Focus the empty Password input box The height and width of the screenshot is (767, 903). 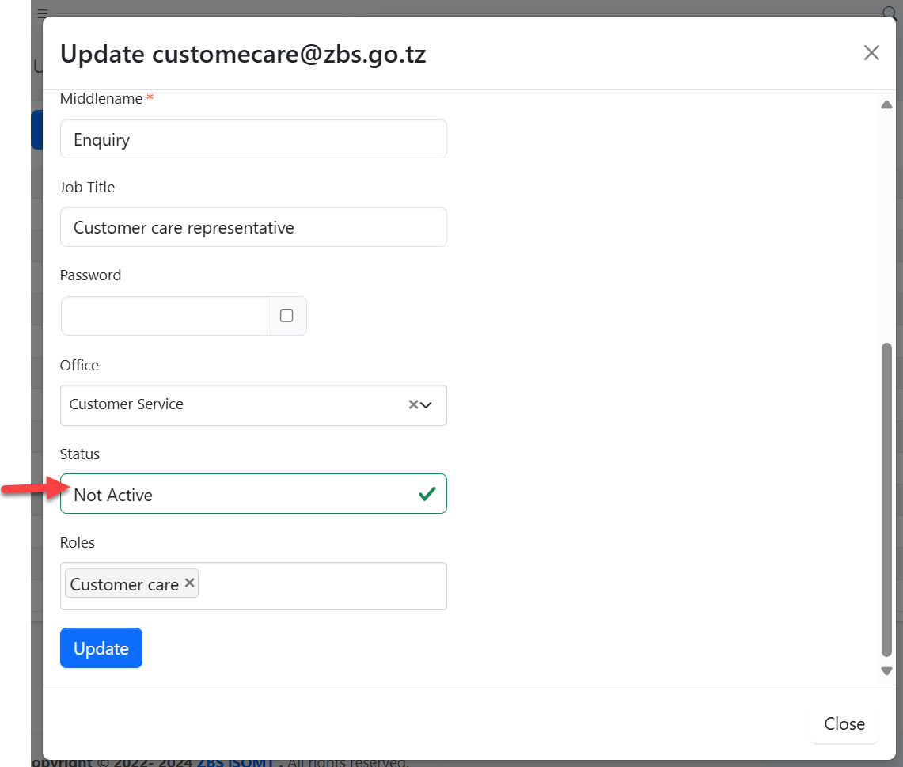click(x=164, y=316)
